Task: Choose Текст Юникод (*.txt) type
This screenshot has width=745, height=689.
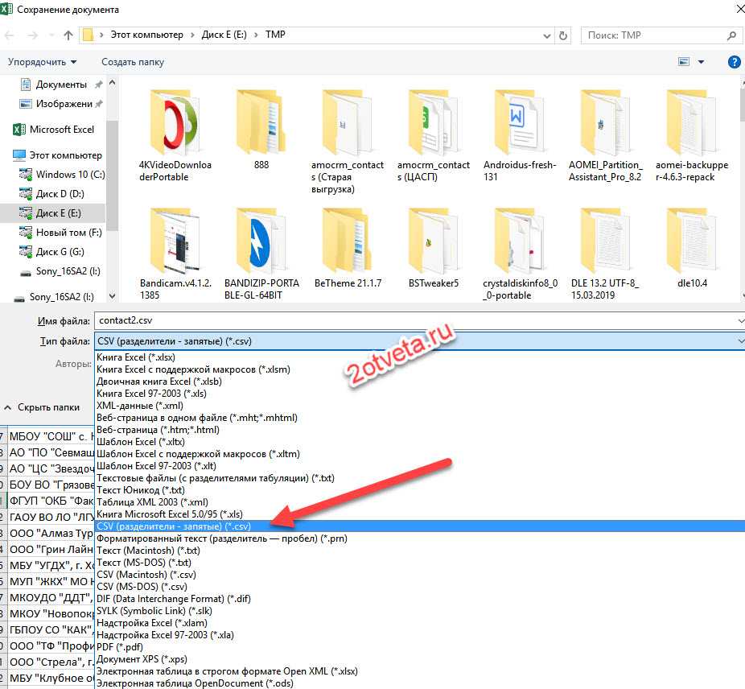Action: click(420, 489)
